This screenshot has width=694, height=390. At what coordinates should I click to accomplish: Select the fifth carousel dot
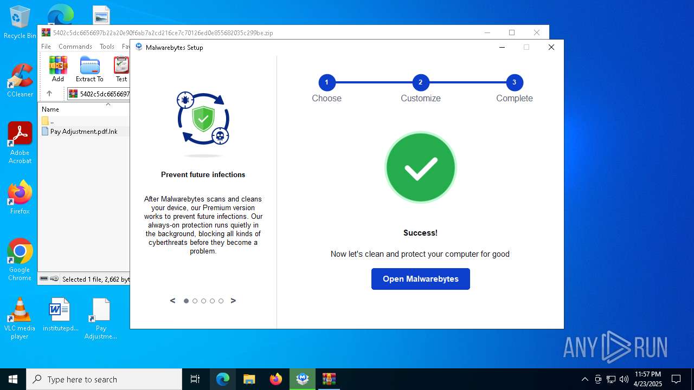point(221,301)
